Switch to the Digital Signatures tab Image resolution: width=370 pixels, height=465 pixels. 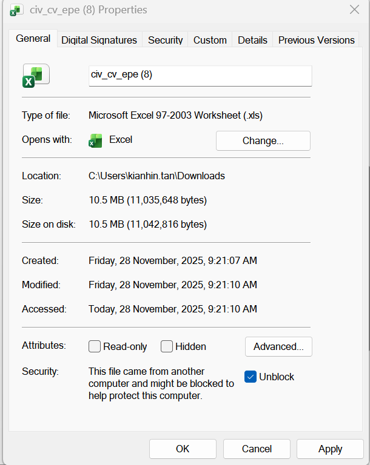(x=99, y=40)
